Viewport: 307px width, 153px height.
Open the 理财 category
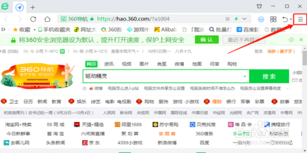(x=217, y=102)
